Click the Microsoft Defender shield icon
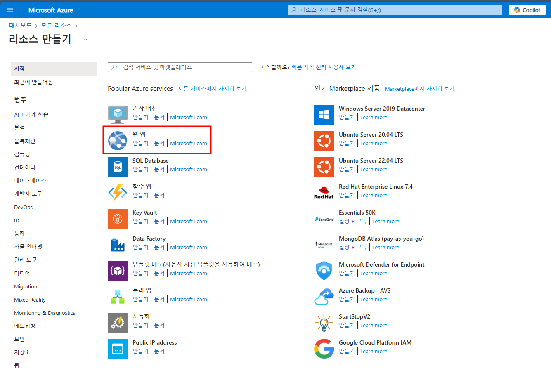Screen dimensions: 551x392 pos(324,270)
